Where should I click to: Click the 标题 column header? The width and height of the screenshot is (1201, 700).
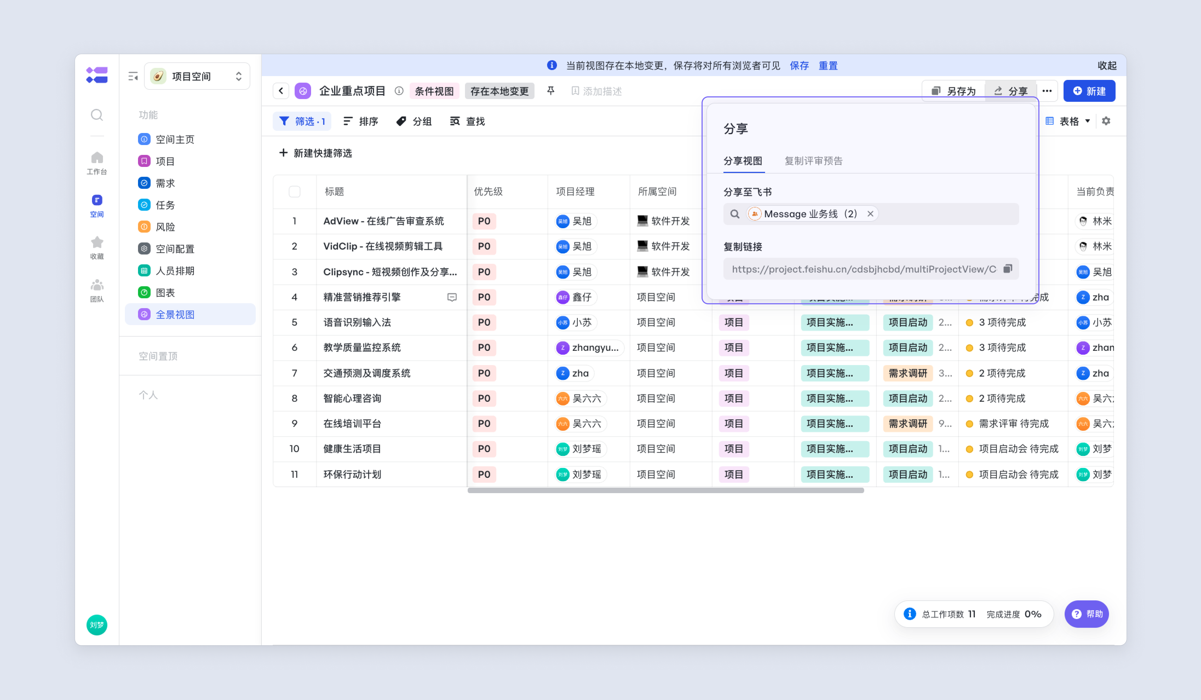pyautogui.click(x=334, y=192)
